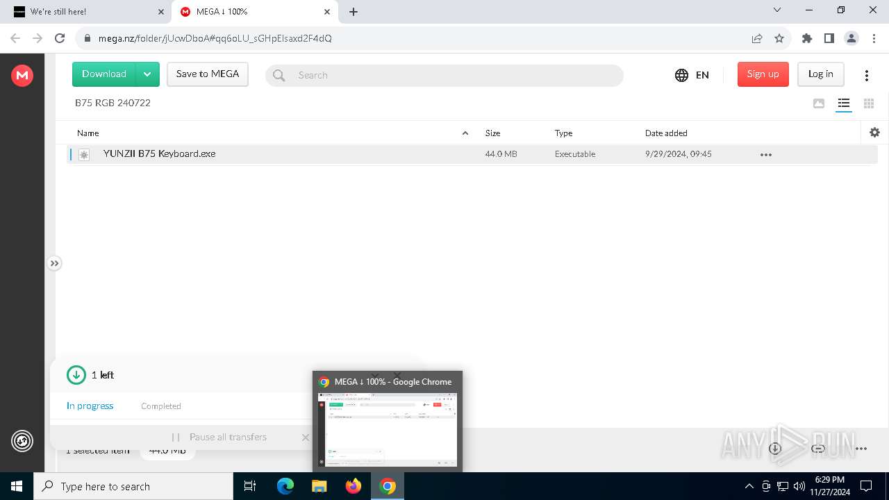Open Chrome three-dot menu

click(873, 38)
